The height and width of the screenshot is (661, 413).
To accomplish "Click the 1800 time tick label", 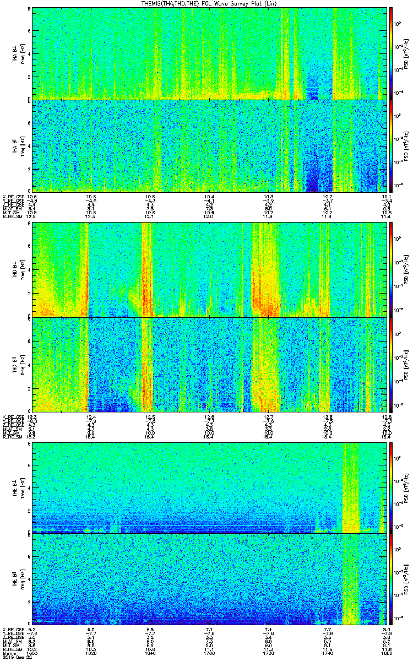I will click(x=386, y=652).
